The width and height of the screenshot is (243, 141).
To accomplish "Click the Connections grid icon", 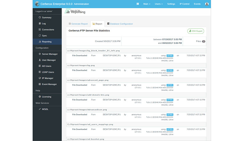I will [40, 29].
